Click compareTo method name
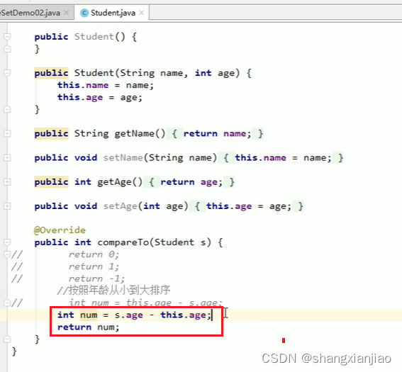402x372 pixels. 123,242
